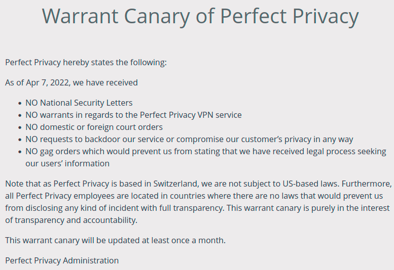Click the Perfect Privacy Administration signature
The width and height of the screenshot is (394, 270).
[x=62, y=261]
